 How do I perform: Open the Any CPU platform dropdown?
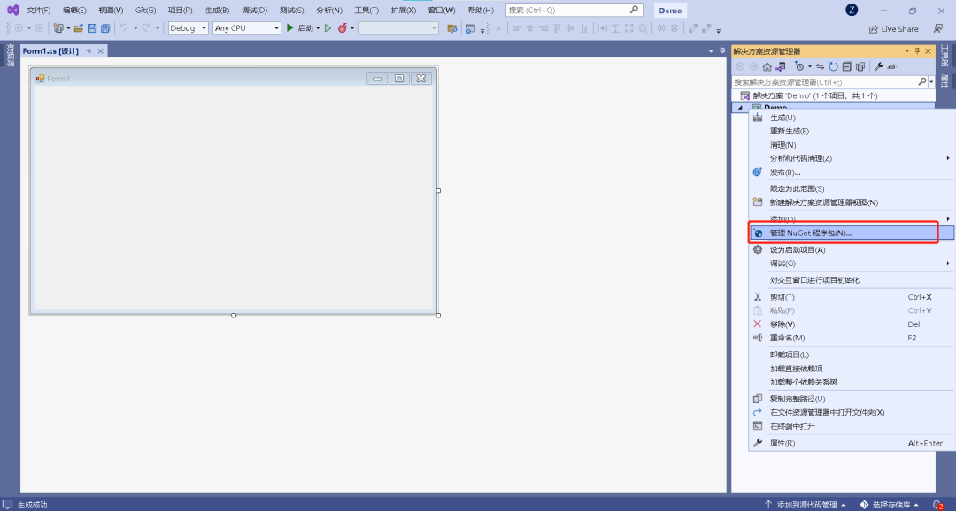coord(246,28)
